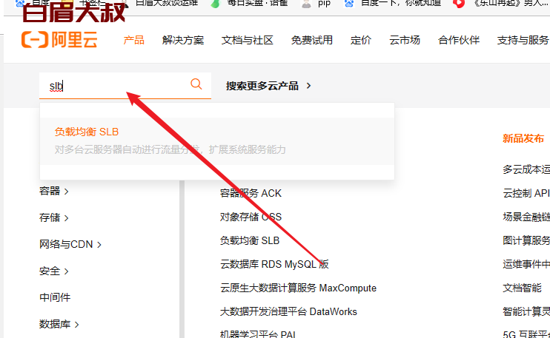The height and width of the screenshot is (338, 550).
Task: Open the 产品 menu
Action: [x=133, y=40]
